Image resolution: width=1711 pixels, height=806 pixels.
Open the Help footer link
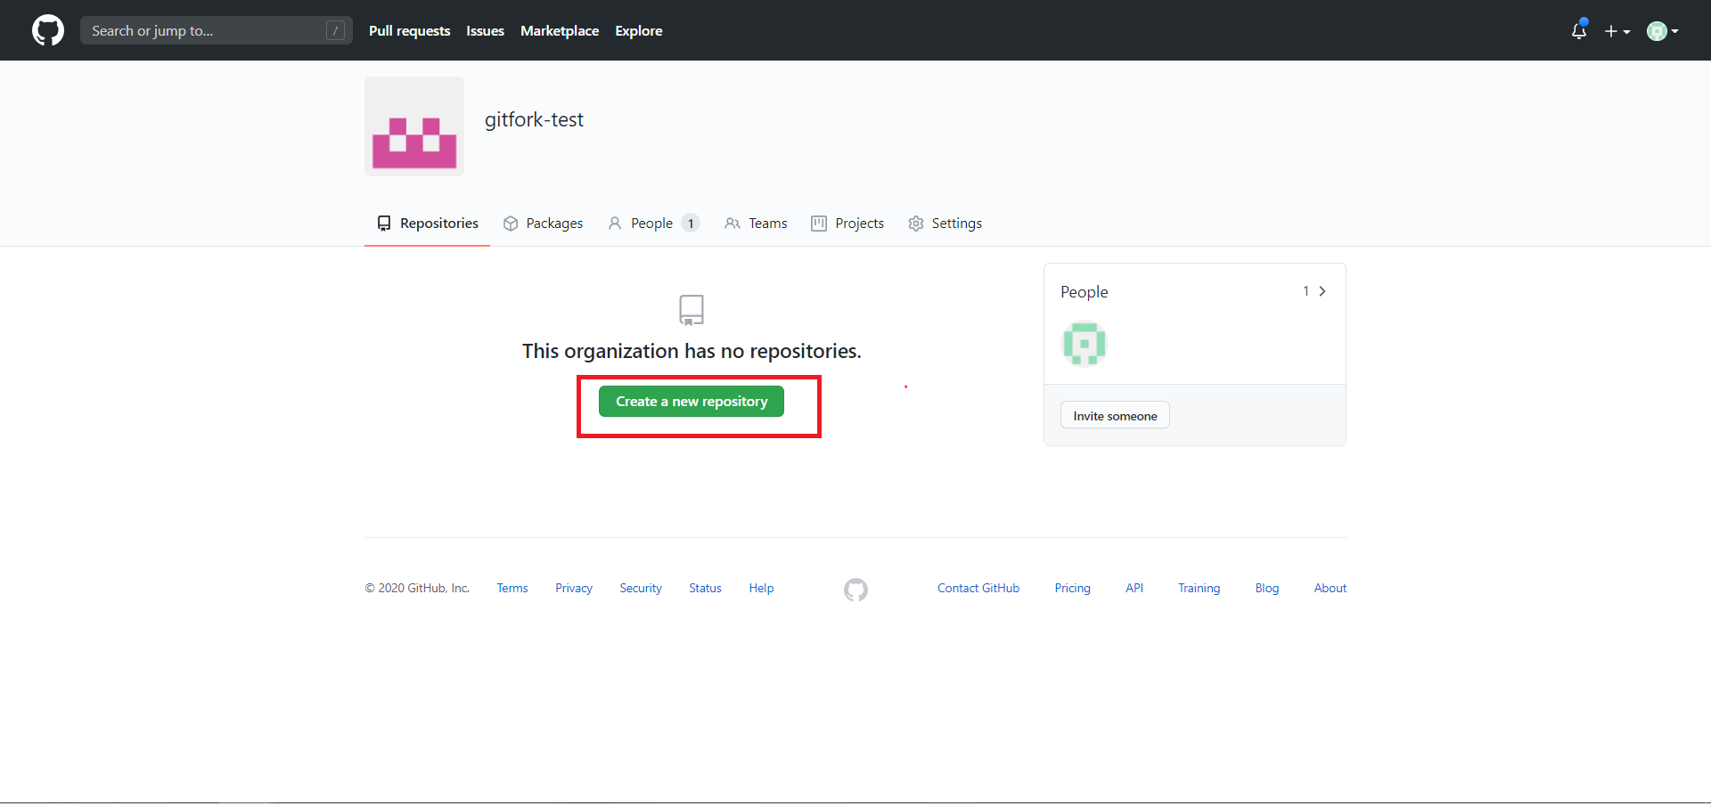761,589
